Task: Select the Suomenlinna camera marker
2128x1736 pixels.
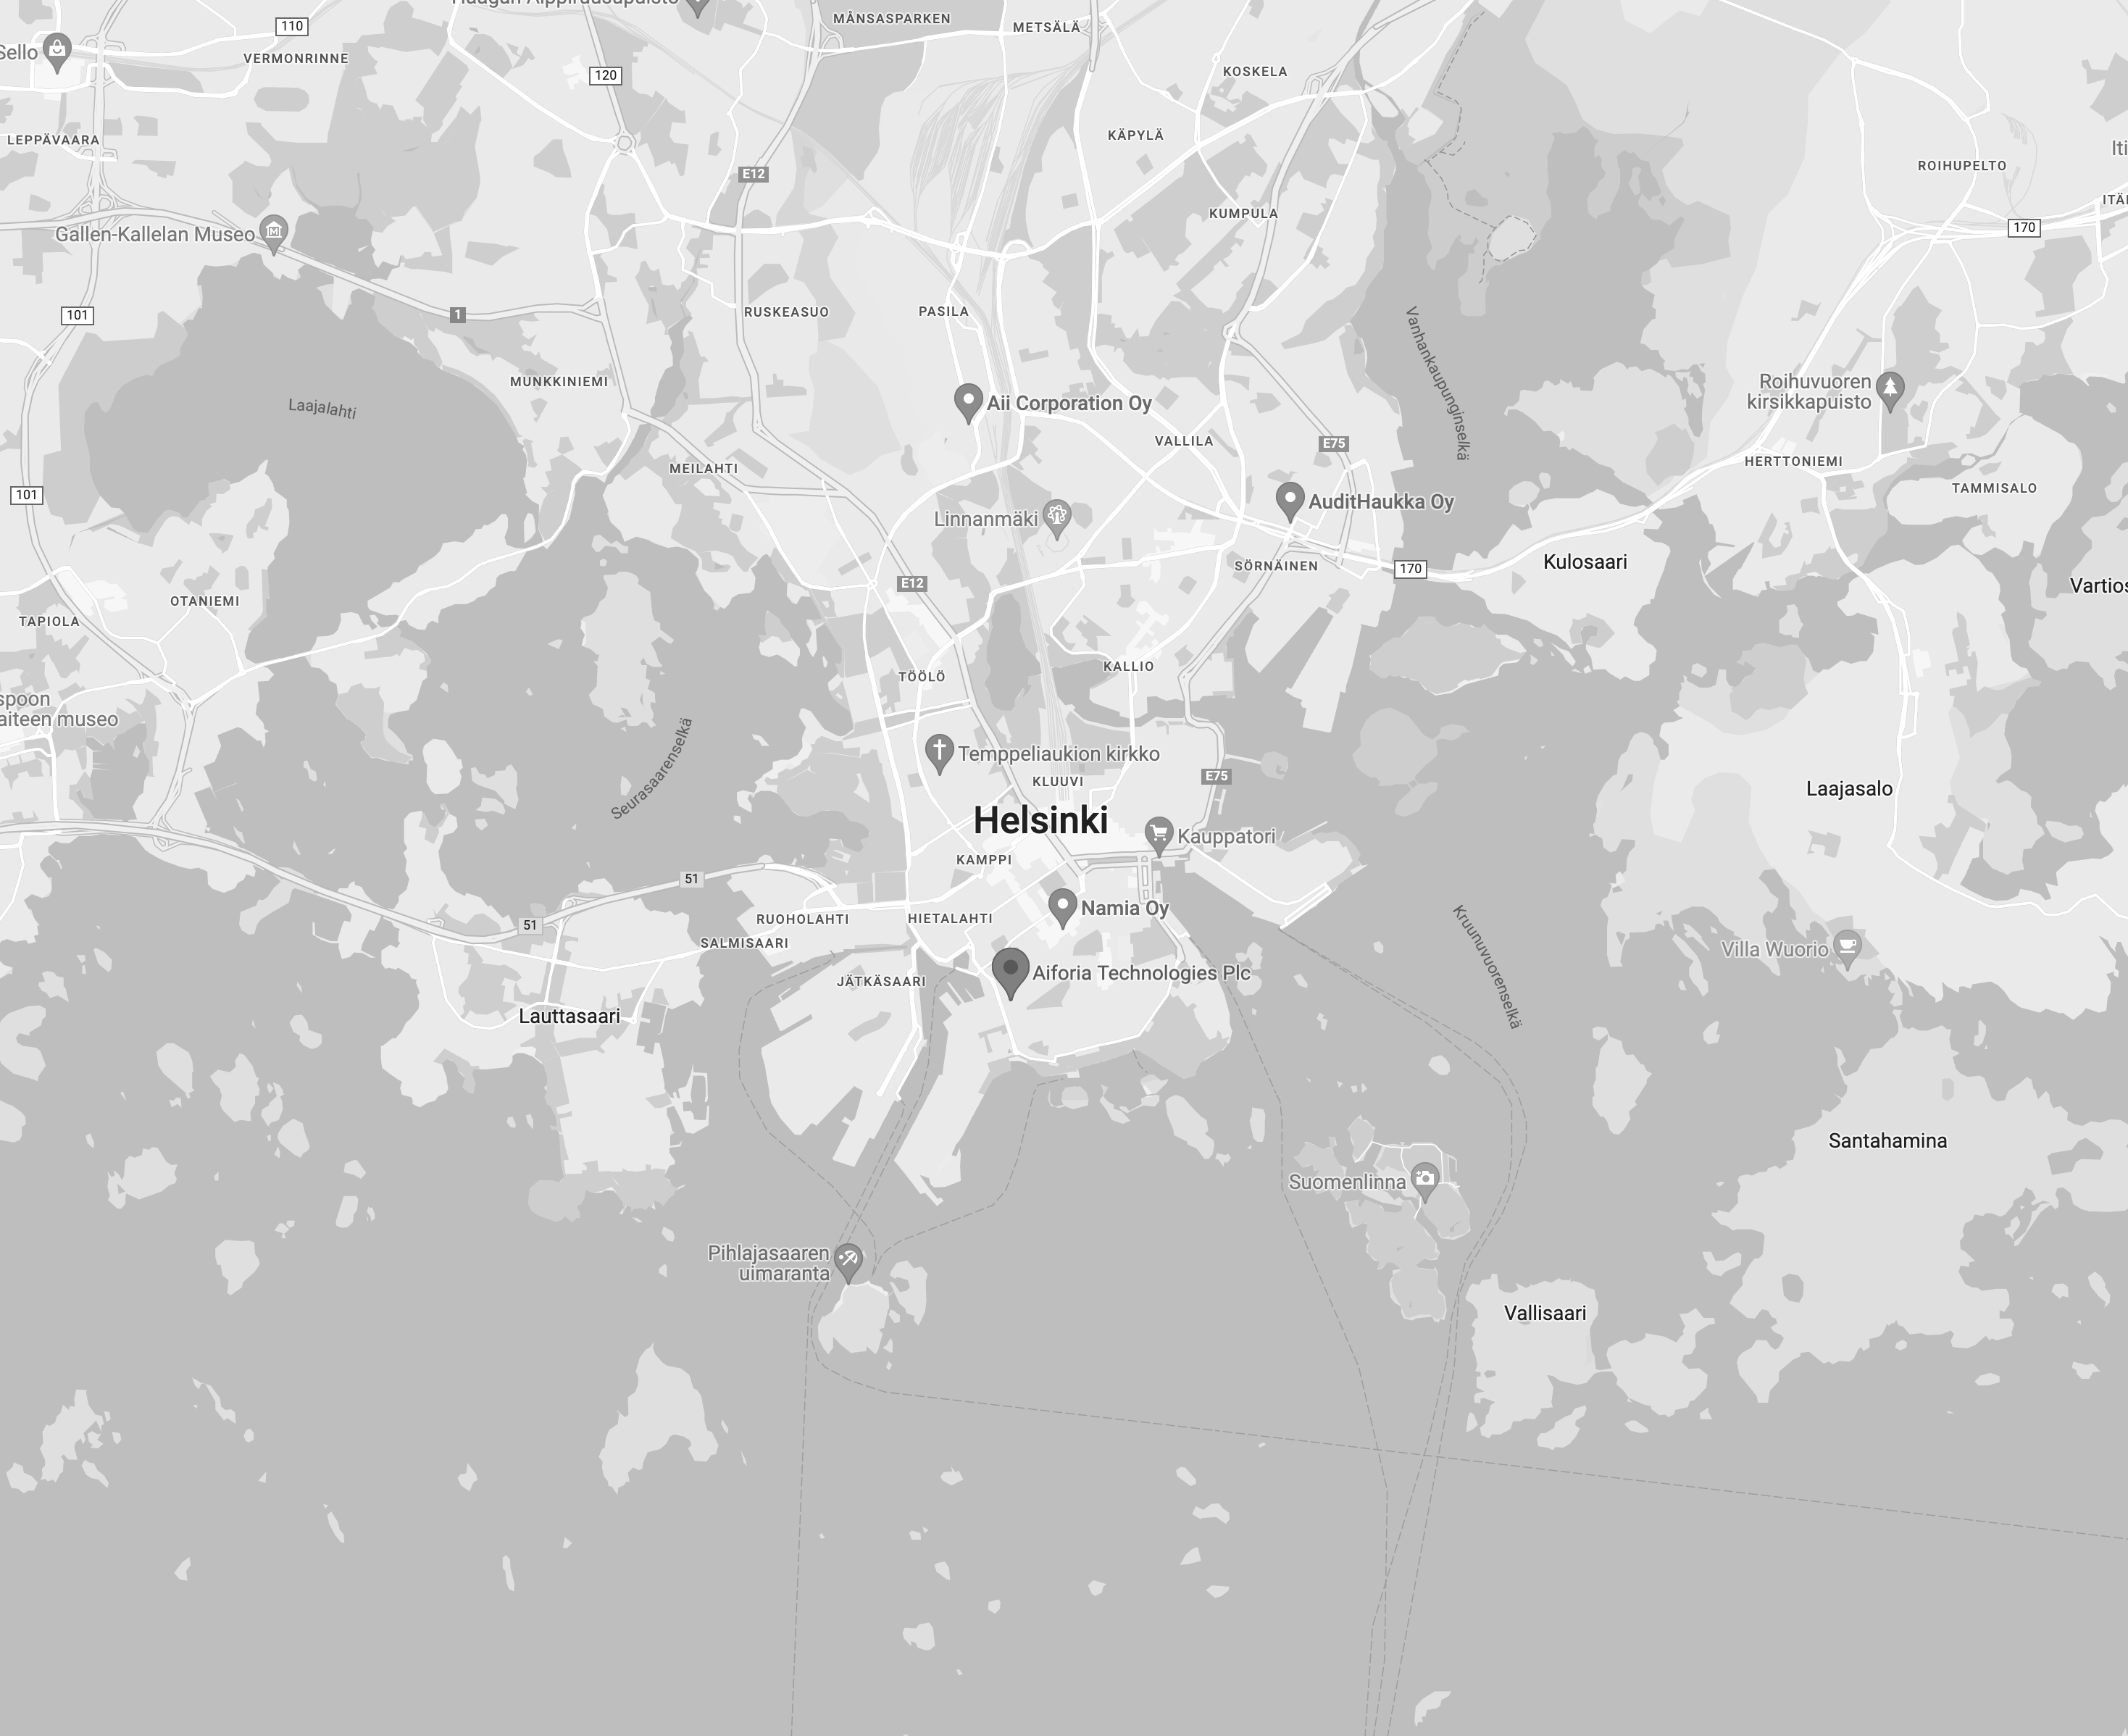Action: point(1425,1180)
